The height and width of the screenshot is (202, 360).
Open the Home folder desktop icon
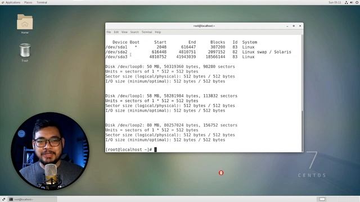[25, 24]
